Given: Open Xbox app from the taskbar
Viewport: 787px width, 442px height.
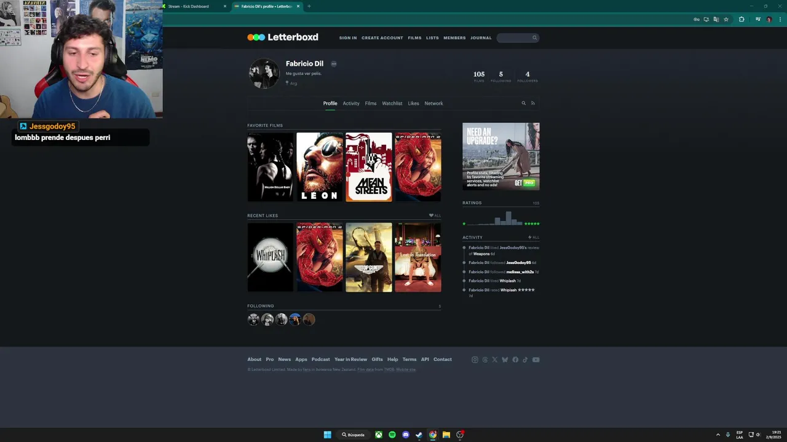Looking at the screenshot, I should pos(379,435).
